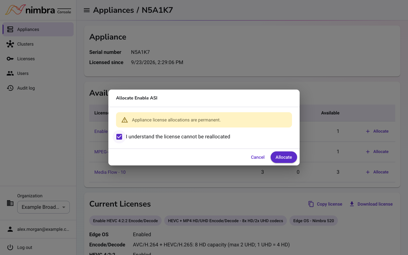This screenshot has height=255, width=408.
Task: Cancel the Allocate Enable ASI dialog
Action: (258, 157)
